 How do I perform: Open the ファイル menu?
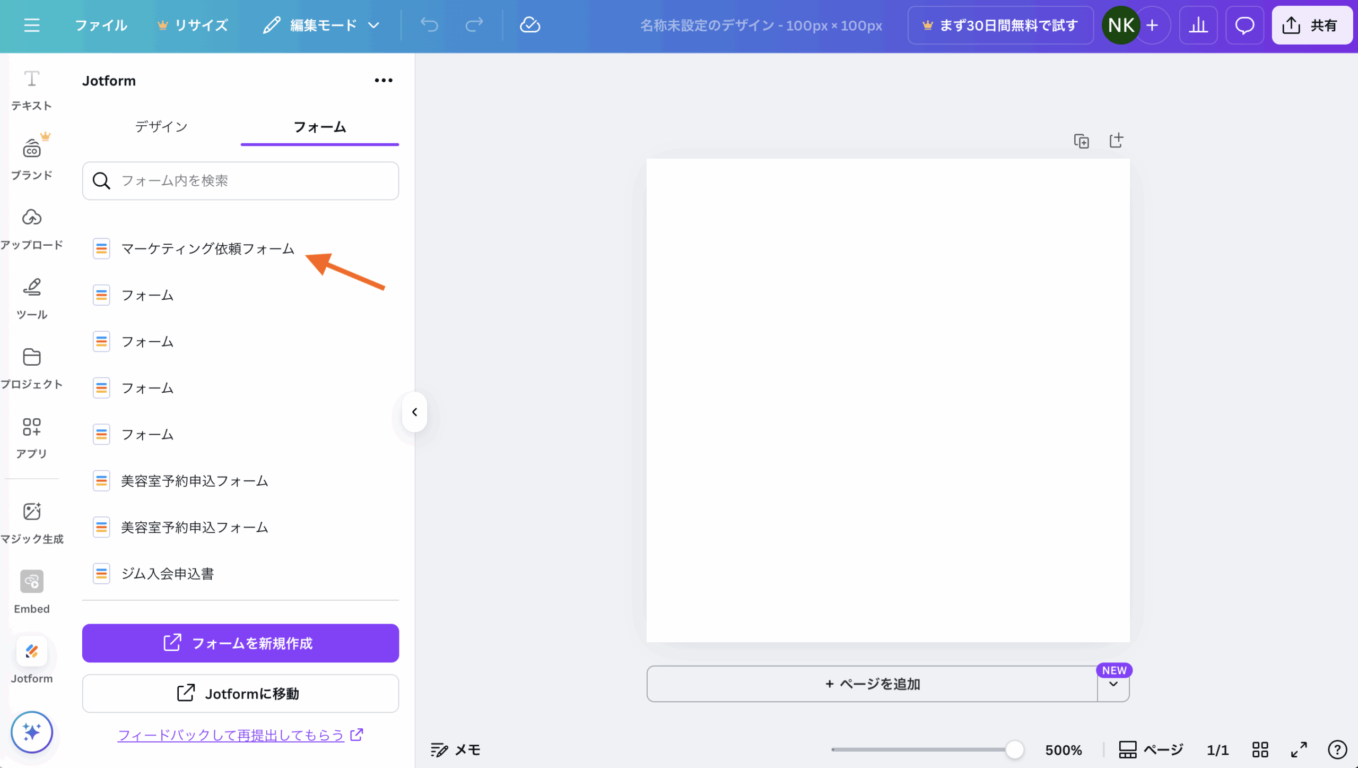click(x=101, y=25)
